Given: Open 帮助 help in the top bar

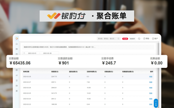Looking at the screenshot, I should click(146, 38).
